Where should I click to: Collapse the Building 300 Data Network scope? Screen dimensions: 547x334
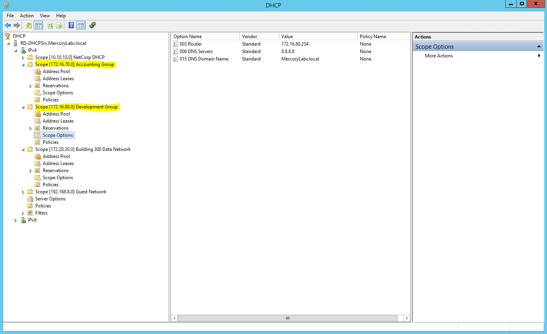(x=23, y=150)
